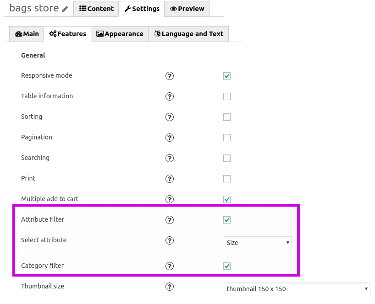Click the pencil icon beside bags store
This screenshot has height=304, width=375.
65,9
